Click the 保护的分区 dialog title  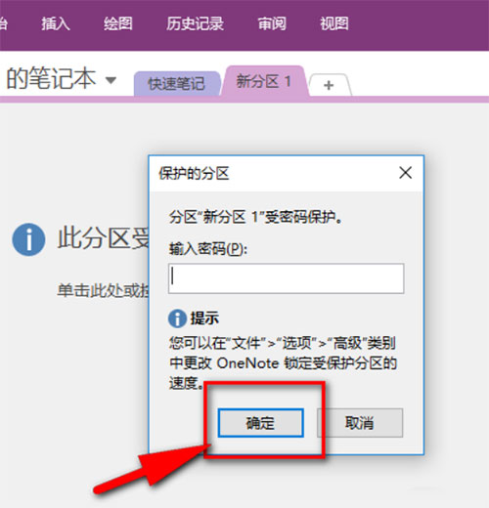point(194,173)
